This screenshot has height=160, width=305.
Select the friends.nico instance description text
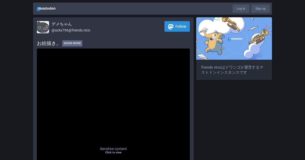click(x=232, y=70)
